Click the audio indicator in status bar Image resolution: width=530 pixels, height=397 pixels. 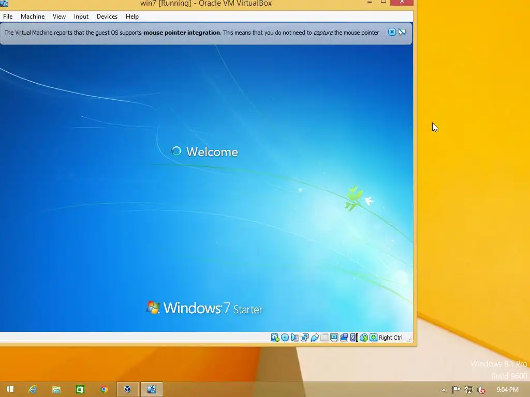point(295,338)
